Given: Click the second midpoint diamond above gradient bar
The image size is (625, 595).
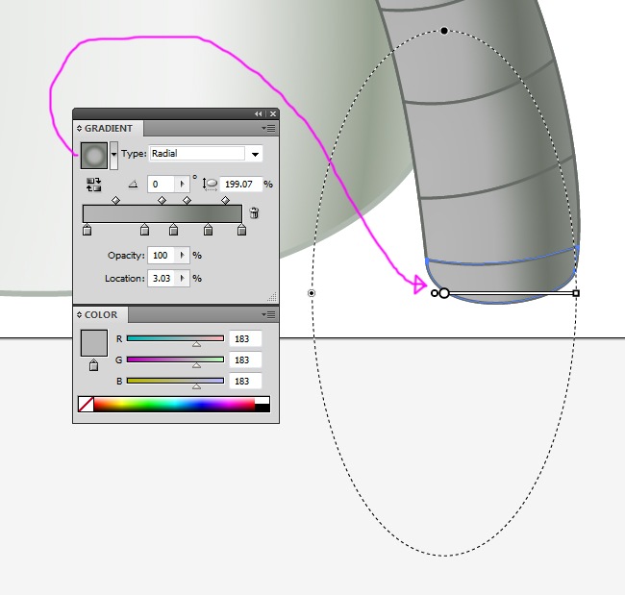Looking at the screenshot, I should 162,200.
